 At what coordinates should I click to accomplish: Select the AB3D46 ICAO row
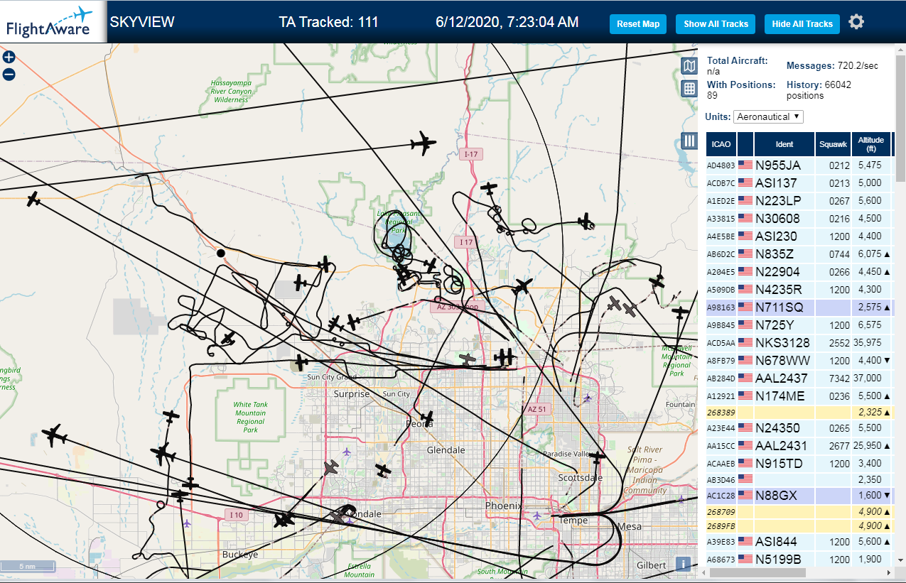pos(799,479)
